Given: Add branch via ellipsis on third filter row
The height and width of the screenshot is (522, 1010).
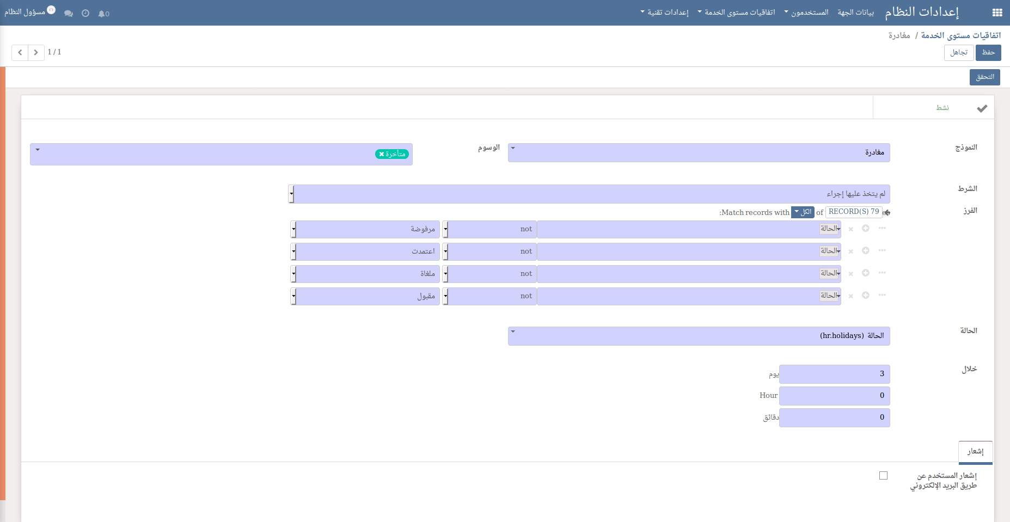Looking at the screenshot, I should (882, 273).
